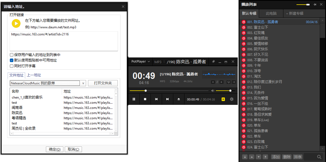The height and width of the screenshot is (162, 326).
Task: Click NetEase icon beside 富士山下 track 002
Action: click(244, 27)
